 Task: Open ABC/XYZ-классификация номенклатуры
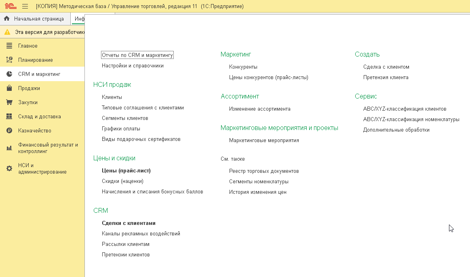411,120
